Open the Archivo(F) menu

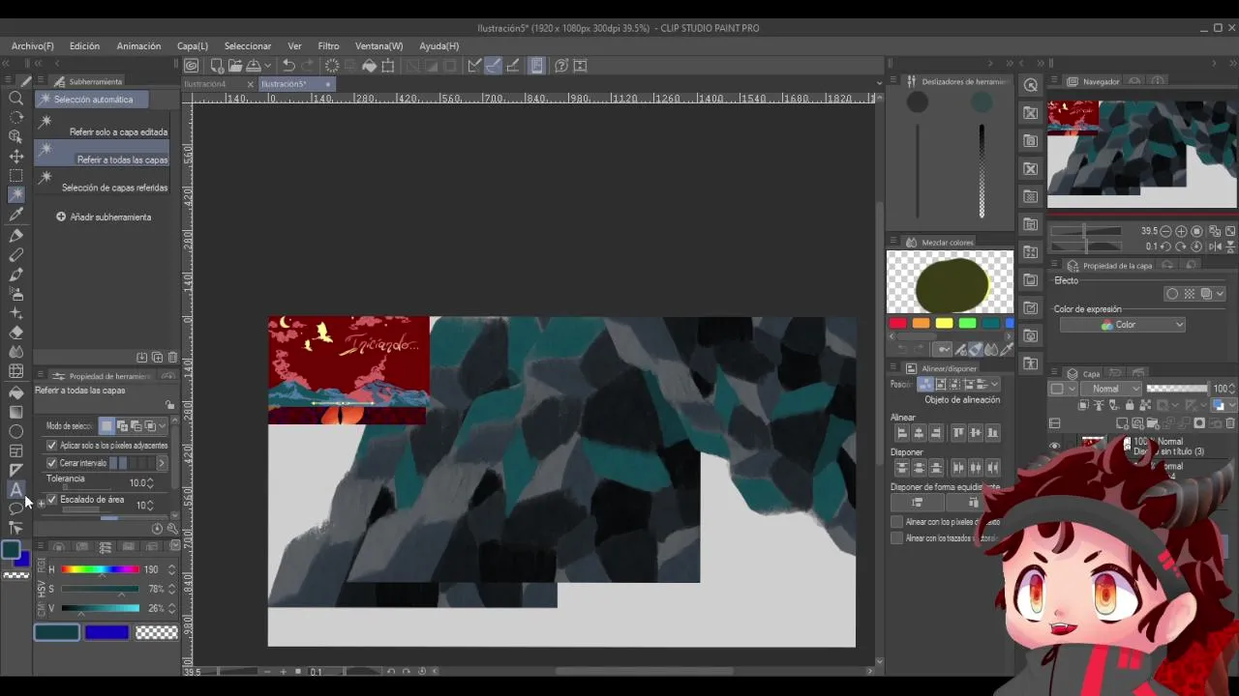[33, 46]
